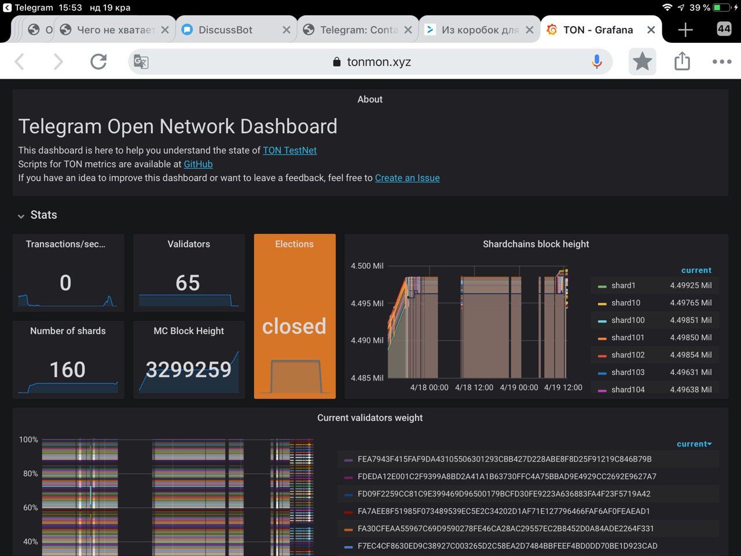Close the TON - Grafana tab
741x556 pixels.
point(651,30)
